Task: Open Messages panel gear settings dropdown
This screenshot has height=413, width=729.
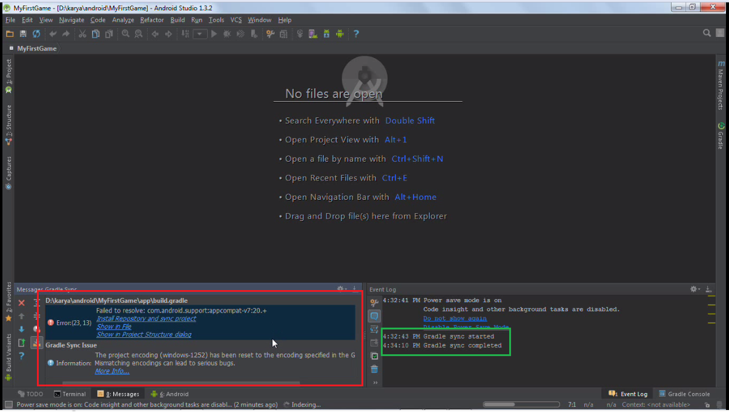Action: [341, 289]
